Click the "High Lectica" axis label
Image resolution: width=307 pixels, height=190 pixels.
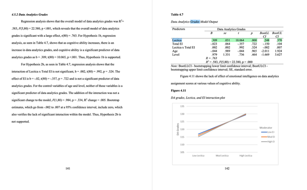[246, 156]
